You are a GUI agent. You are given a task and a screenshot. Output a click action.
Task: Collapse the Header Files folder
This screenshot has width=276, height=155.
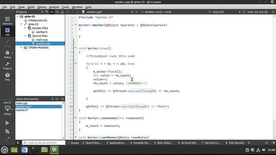tap(25, 28)
